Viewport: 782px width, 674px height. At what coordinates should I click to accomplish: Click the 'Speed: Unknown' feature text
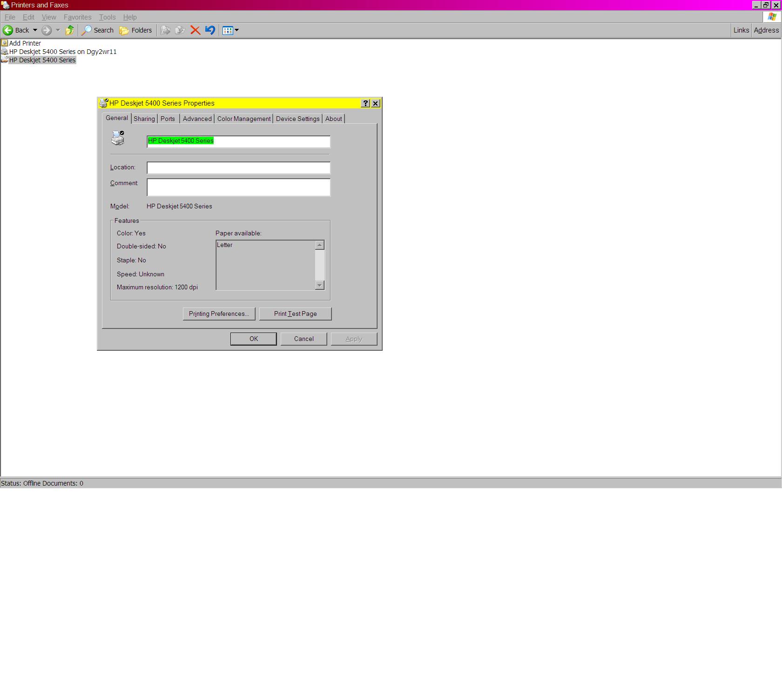click(141, 274)
